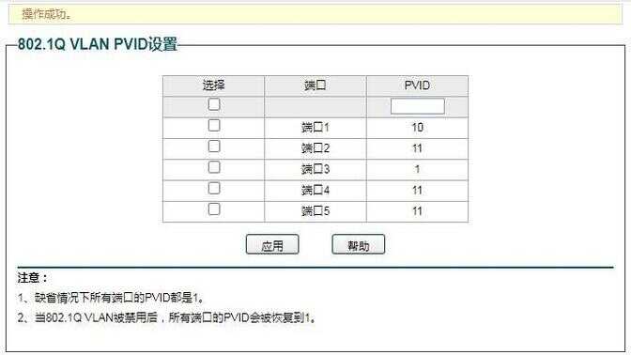Click PVID value 1 of 端口3
631x355 pixels.
(x=417, y=169)
